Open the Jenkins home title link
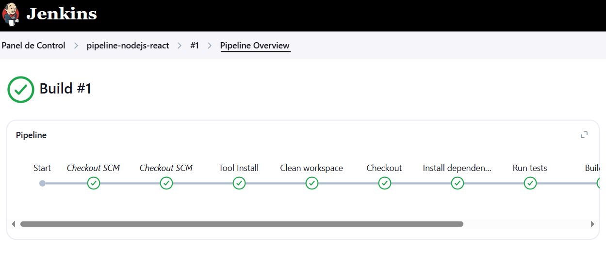Viewport: 606px width, 264px height. point(62,14)
